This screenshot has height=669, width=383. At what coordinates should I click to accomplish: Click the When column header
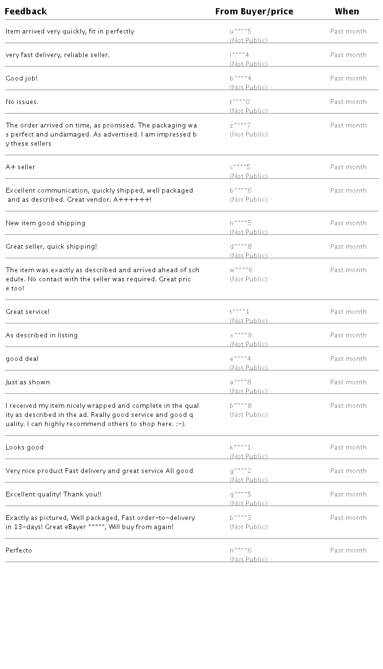347,12
